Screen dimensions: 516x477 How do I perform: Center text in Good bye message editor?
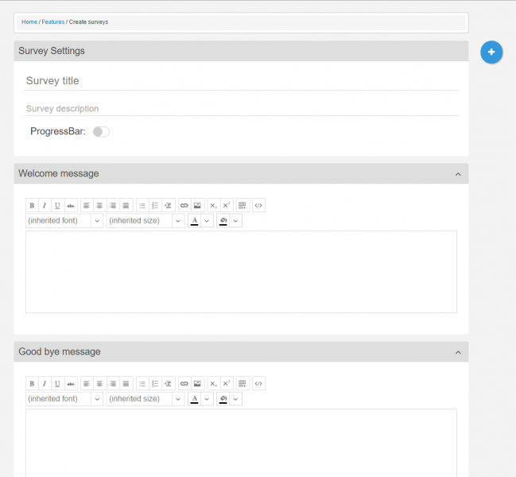(99, 383)
